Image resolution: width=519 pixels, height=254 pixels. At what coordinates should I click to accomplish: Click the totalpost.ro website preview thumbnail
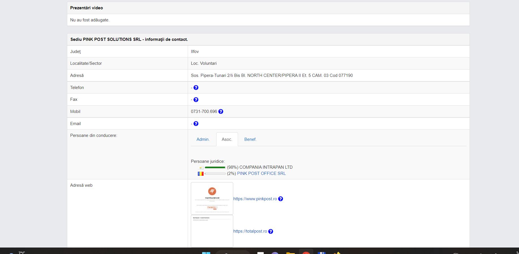pos(212,231)
